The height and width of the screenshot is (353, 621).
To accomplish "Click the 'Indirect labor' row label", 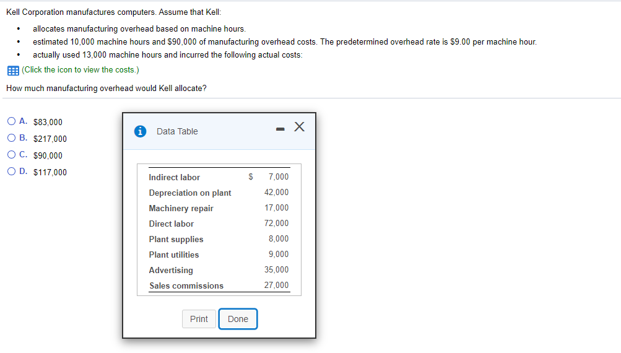I will [174, 177].
